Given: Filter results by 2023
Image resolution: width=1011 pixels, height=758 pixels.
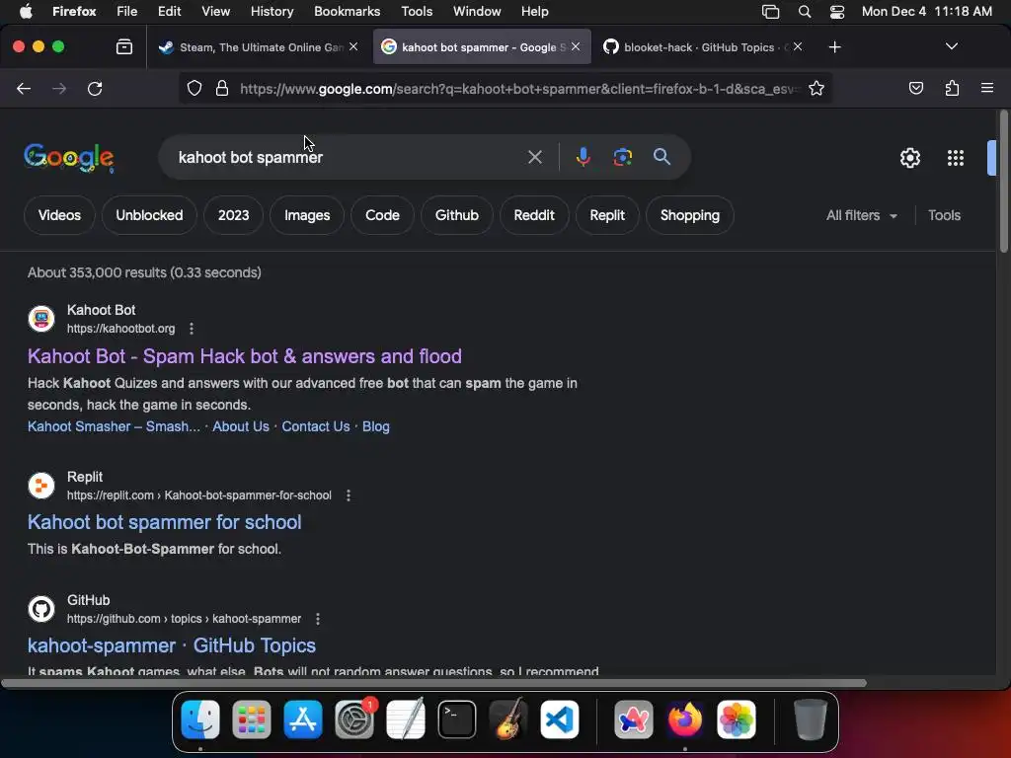Looking at the screenshot, I should pyautogui.click(x=233, y=215).
